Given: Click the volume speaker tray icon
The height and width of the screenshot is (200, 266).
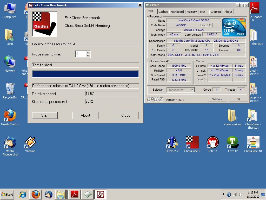Looking at the screenshot, I should (x=241, y=194).
